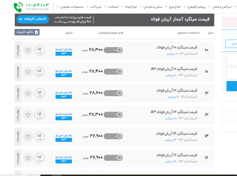Open نمودار chart for میلگرد 14 row
237x176 pixels.
coord(40,136)
